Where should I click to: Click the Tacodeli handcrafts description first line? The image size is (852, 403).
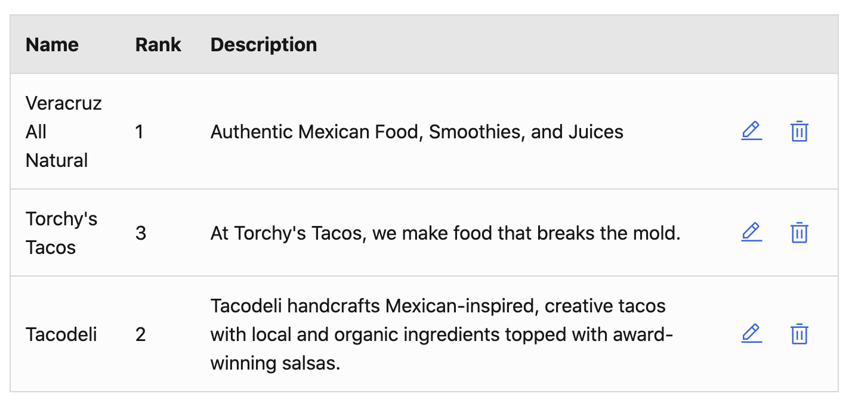(438, 306)
